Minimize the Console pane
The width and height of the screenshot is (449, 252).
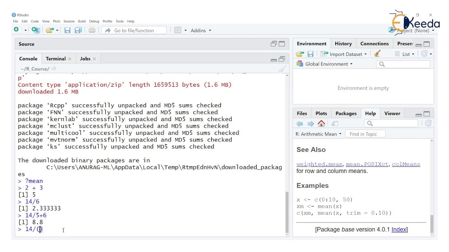coord(274,59)
